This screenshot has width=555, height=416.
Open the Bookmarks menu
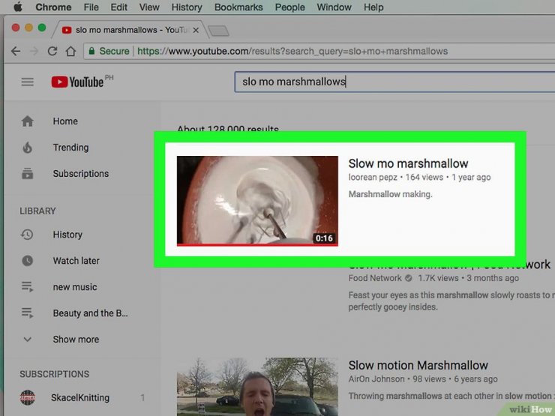239,7
